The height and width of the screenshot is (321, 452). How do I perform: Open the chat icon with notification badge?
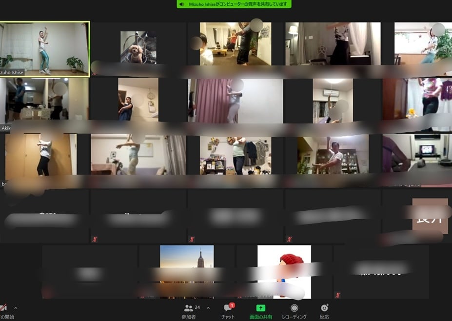click(228, 307)
